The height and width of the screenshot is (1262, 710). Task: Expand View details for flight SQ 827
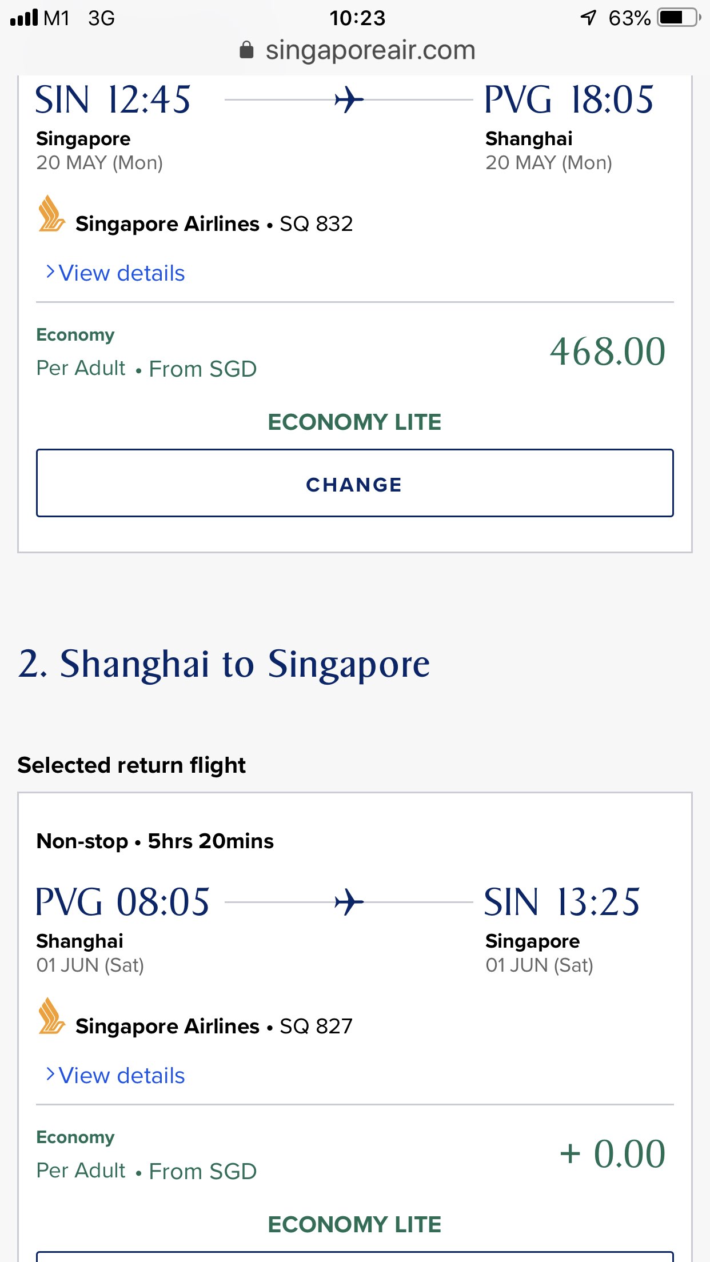point(121,1076)
